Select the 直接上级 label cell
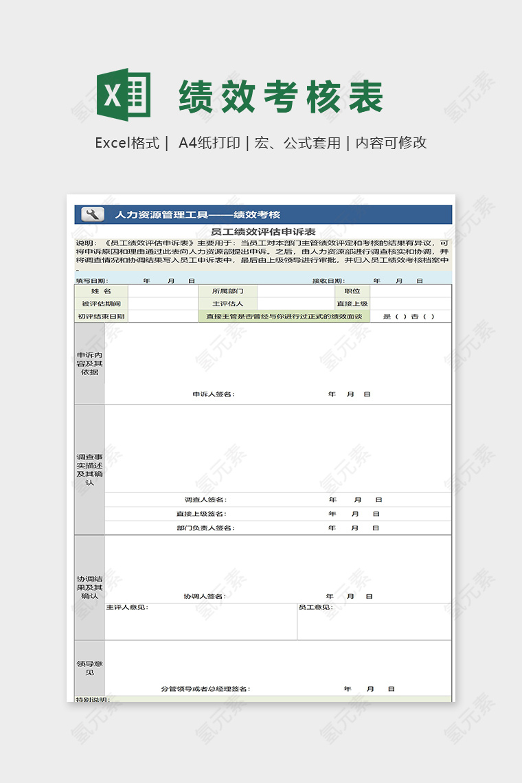Screen dimensions: 522x783 352,304
